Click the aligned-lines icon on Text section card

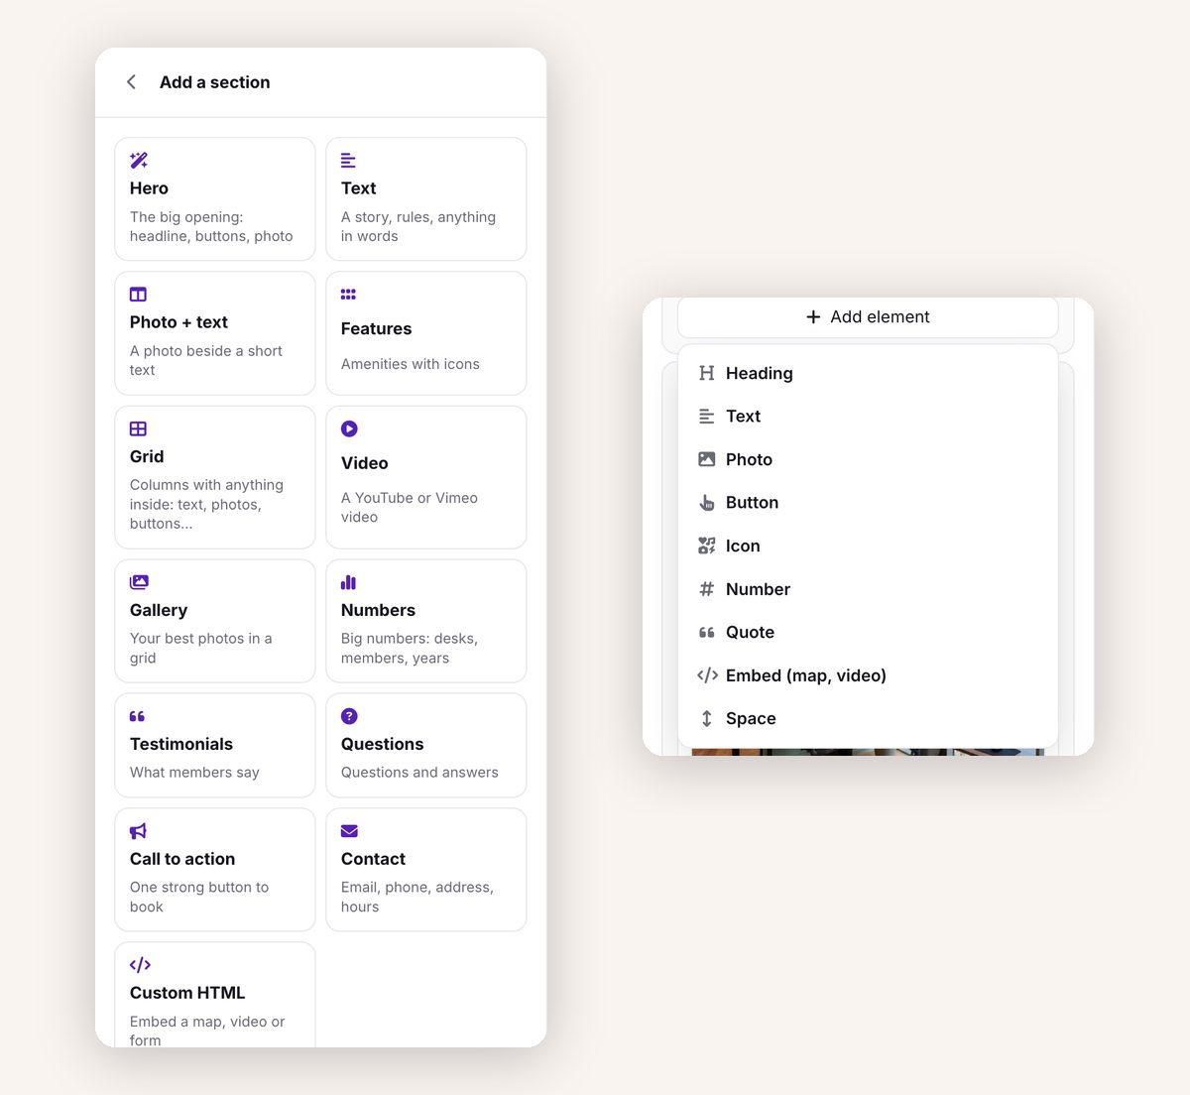pyautogui.click(x=348, y=160)
